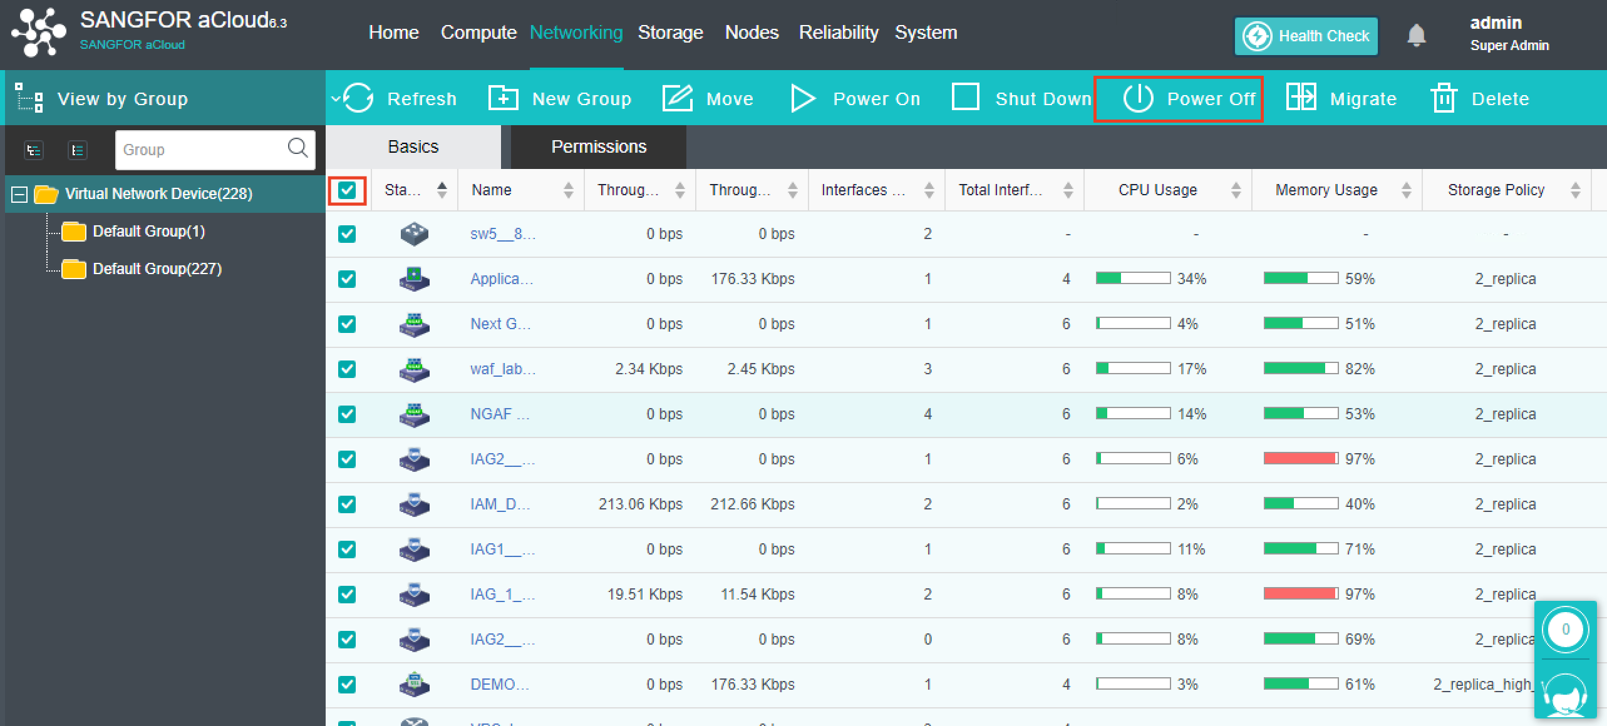Open the NGAF ... device link
This screenshot has height=726, width=1607.
(x=500, y=414)
